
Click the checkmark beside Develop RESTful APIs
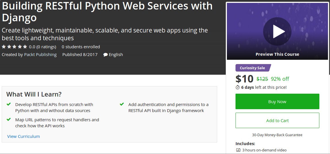coord(9,104)
